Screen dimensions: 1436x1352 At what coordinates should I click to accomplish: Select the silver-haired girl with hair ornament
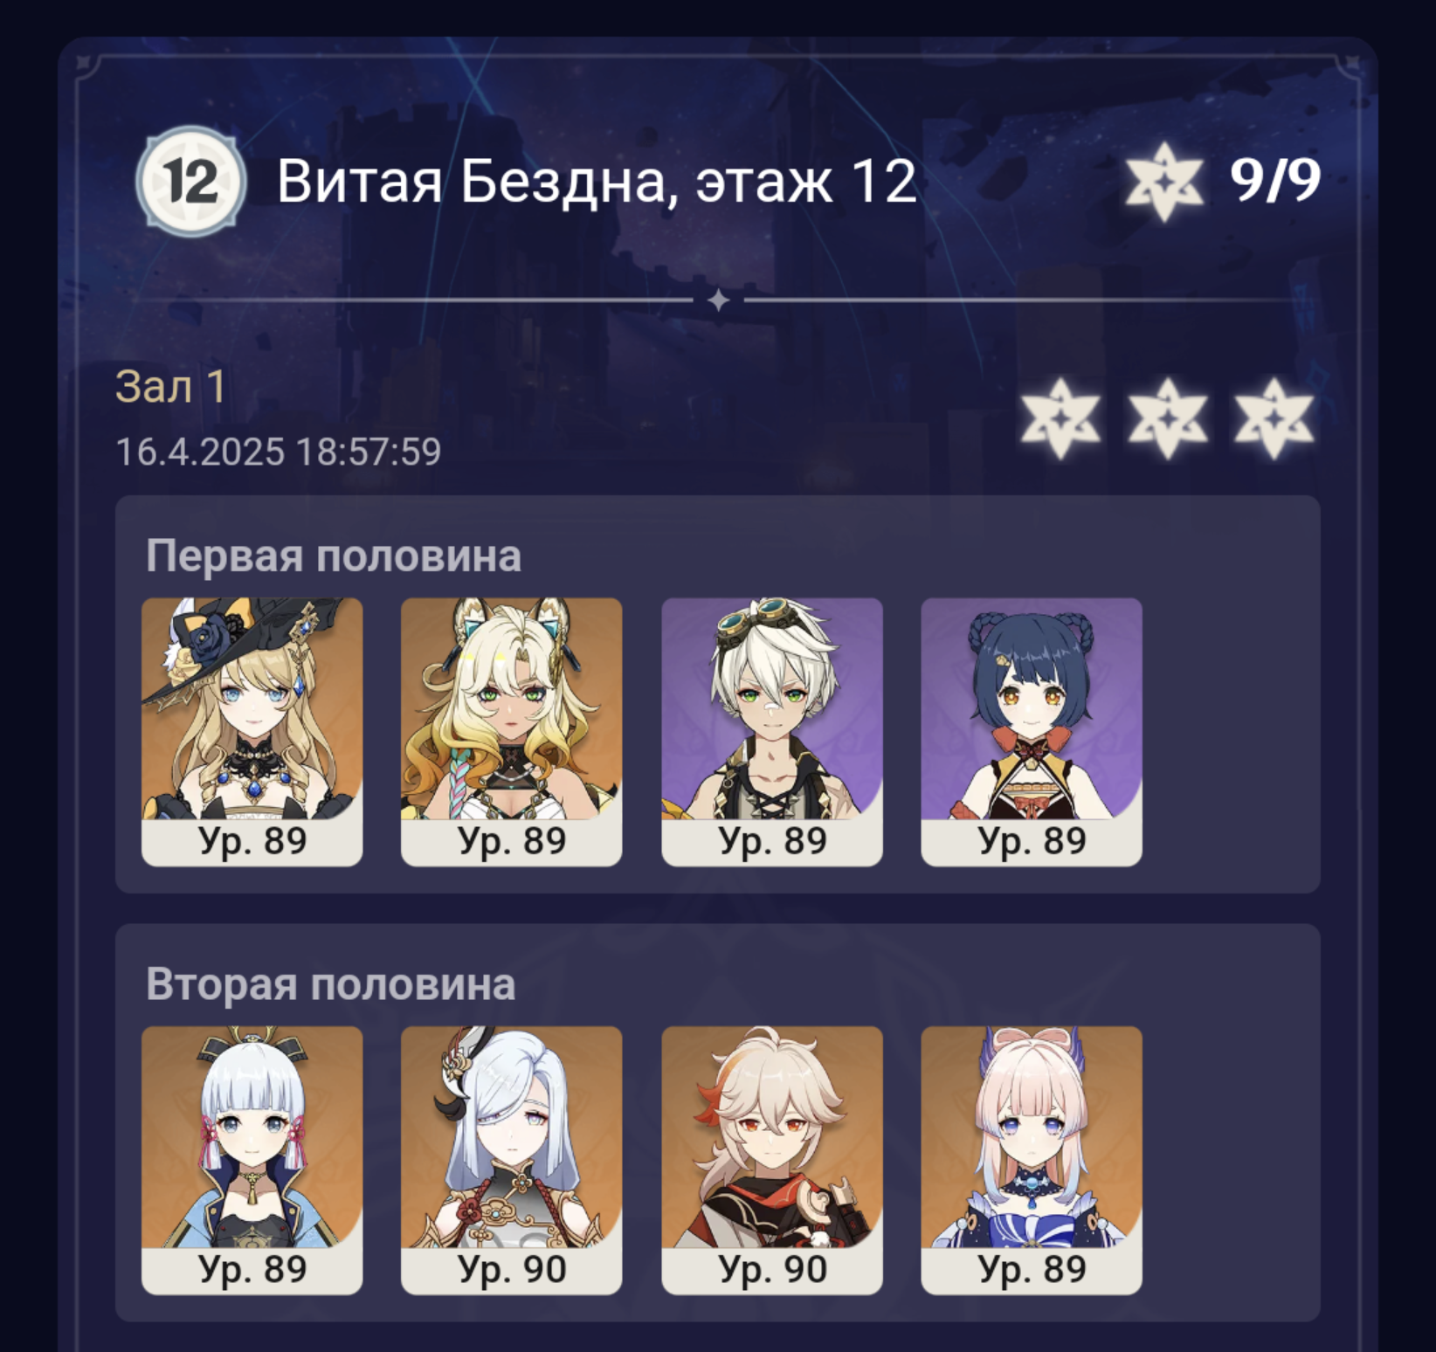(252, 1160)
